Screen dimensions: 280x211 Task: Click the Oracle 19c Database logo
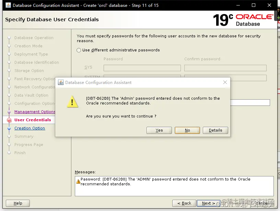point(243,20)
